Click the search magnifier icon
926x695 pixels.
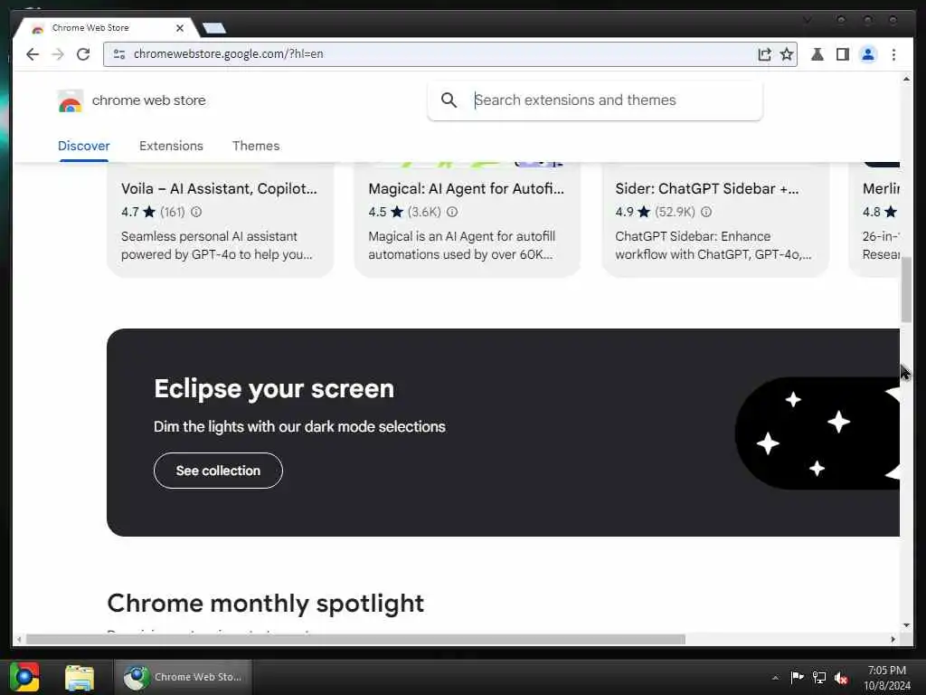pyautogui.click(x=449, y=100)
